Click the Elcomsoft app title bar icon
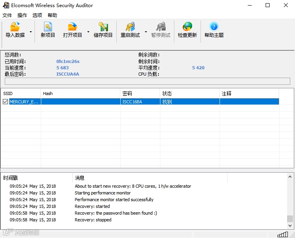The height and width of the screenshot is (238, 295). pos(6,5)
